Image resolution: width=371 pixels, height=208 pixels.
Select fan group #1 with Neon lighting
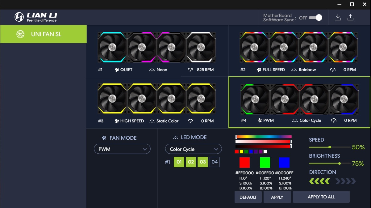click(x=157, y=47)
